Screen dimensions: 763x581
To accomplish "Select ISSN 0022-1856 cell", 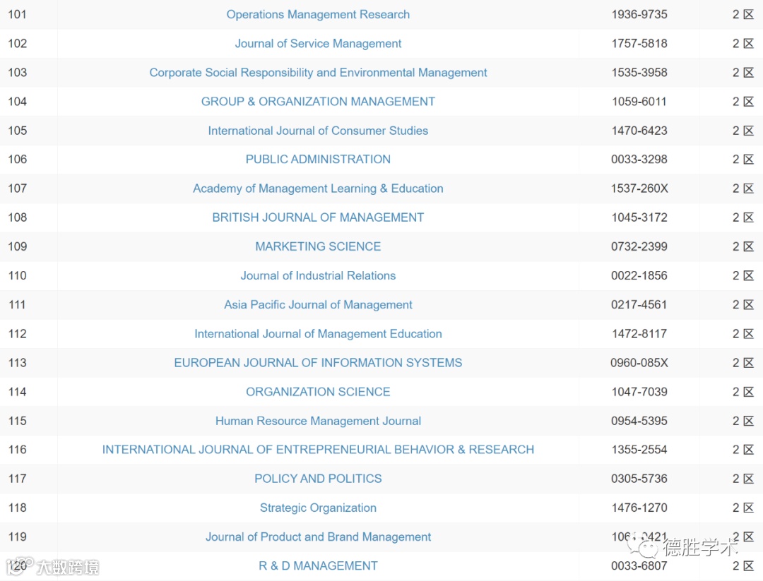I will coord(639,275).
